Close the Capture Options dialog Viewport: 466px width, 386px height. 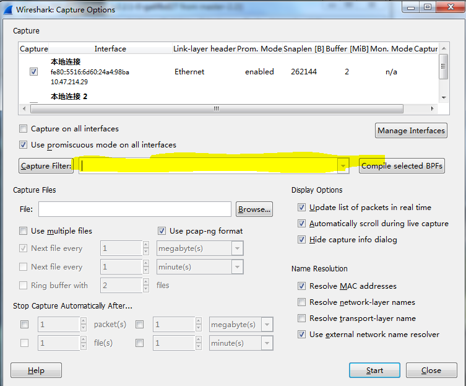(431, 371)
